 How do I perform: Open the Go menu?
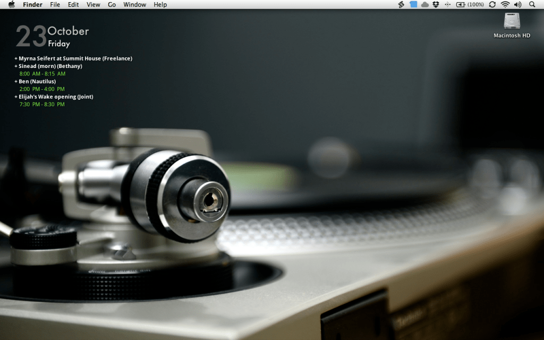click(x=112, y=4)
